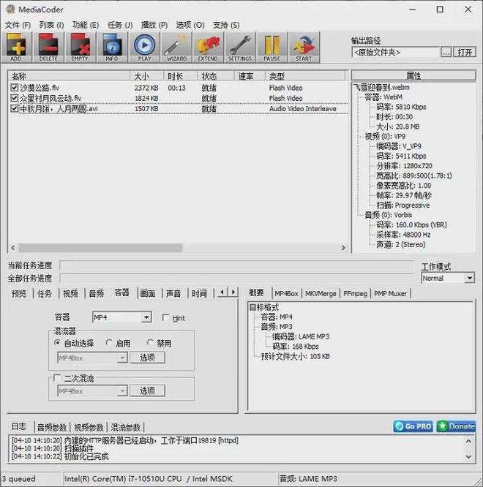This screenshot has height=487, width=483.
Task: Click the DELETE toolbar icon
Action: tap(48, 48)
